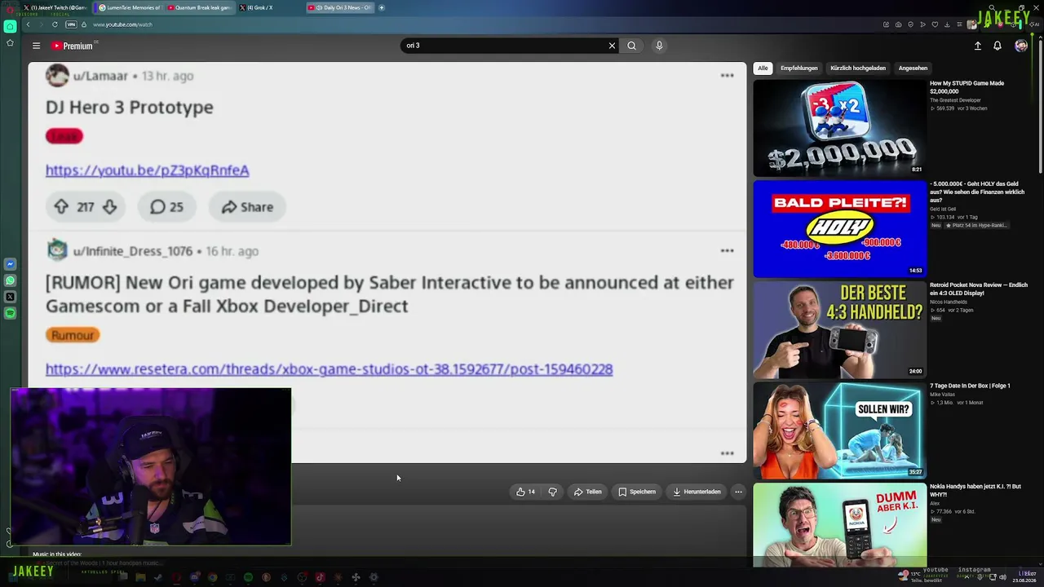1044x587 pixels.
Task: Open the YouTube hamburger guide menu
Action: 36,46
